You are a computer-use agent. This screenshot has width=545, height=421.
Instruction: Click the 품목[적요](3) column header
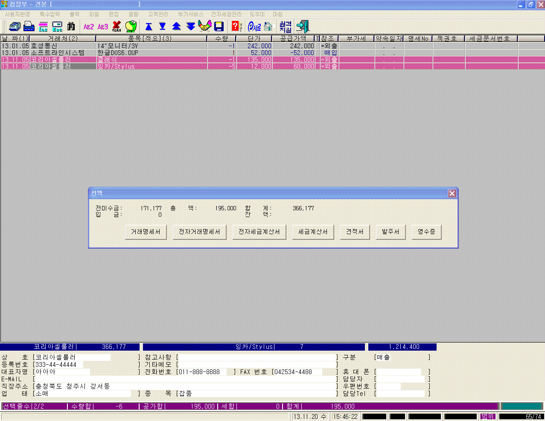(x=152, y=38)
